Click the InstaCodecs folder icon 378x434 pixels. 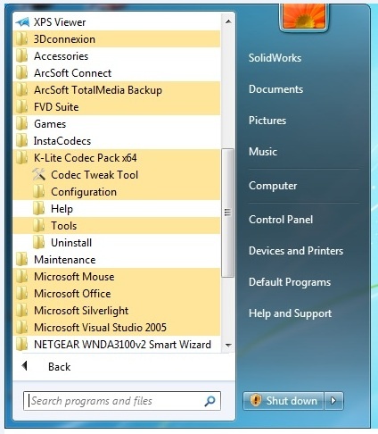[x=22, y=141]
